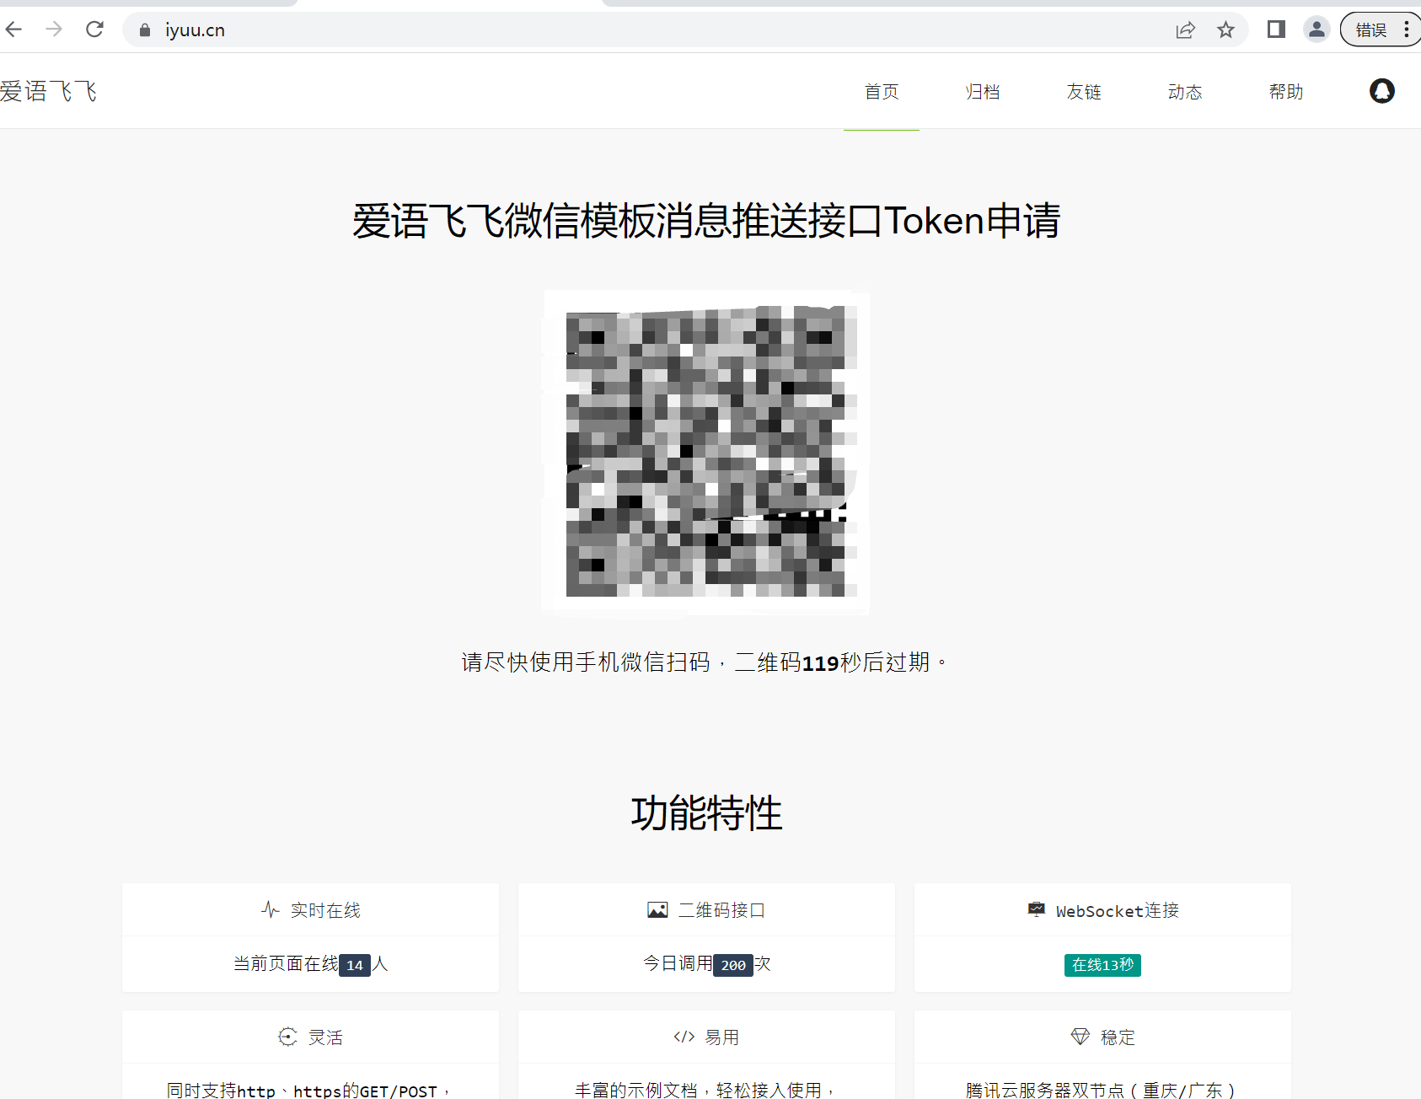1421x1099 pixels.
Task: Open the user profile icon
Action: click(x=1316, y=29)
